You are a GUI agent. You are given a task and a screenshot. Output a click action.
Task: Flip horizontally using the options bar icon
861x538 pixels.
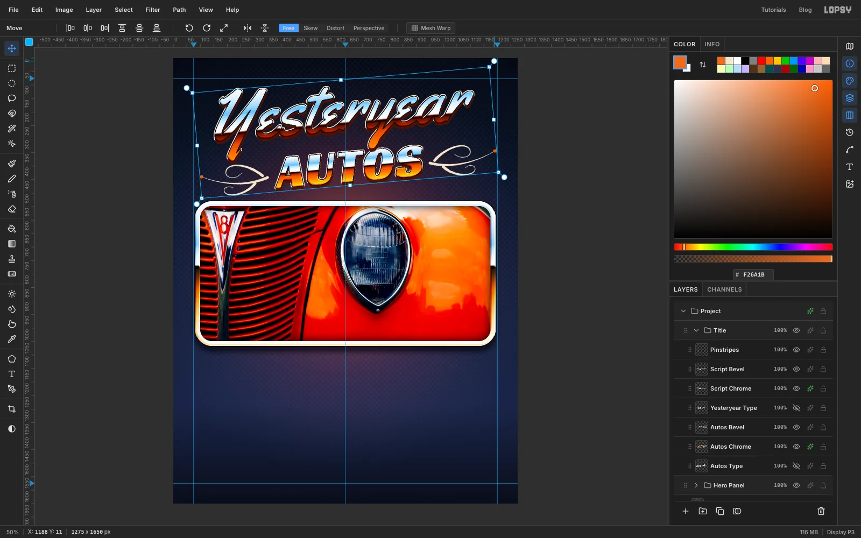coord(248,28)
